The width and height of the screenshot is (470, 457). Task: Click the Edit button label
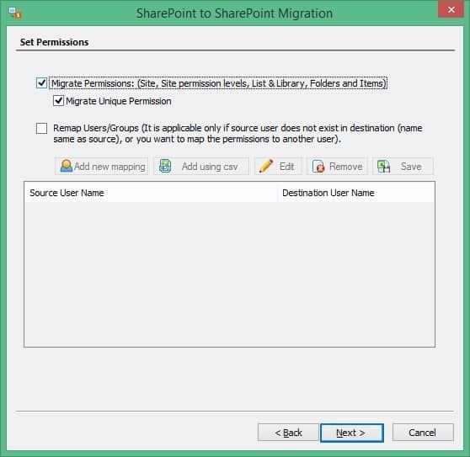[x=286, y=167]
